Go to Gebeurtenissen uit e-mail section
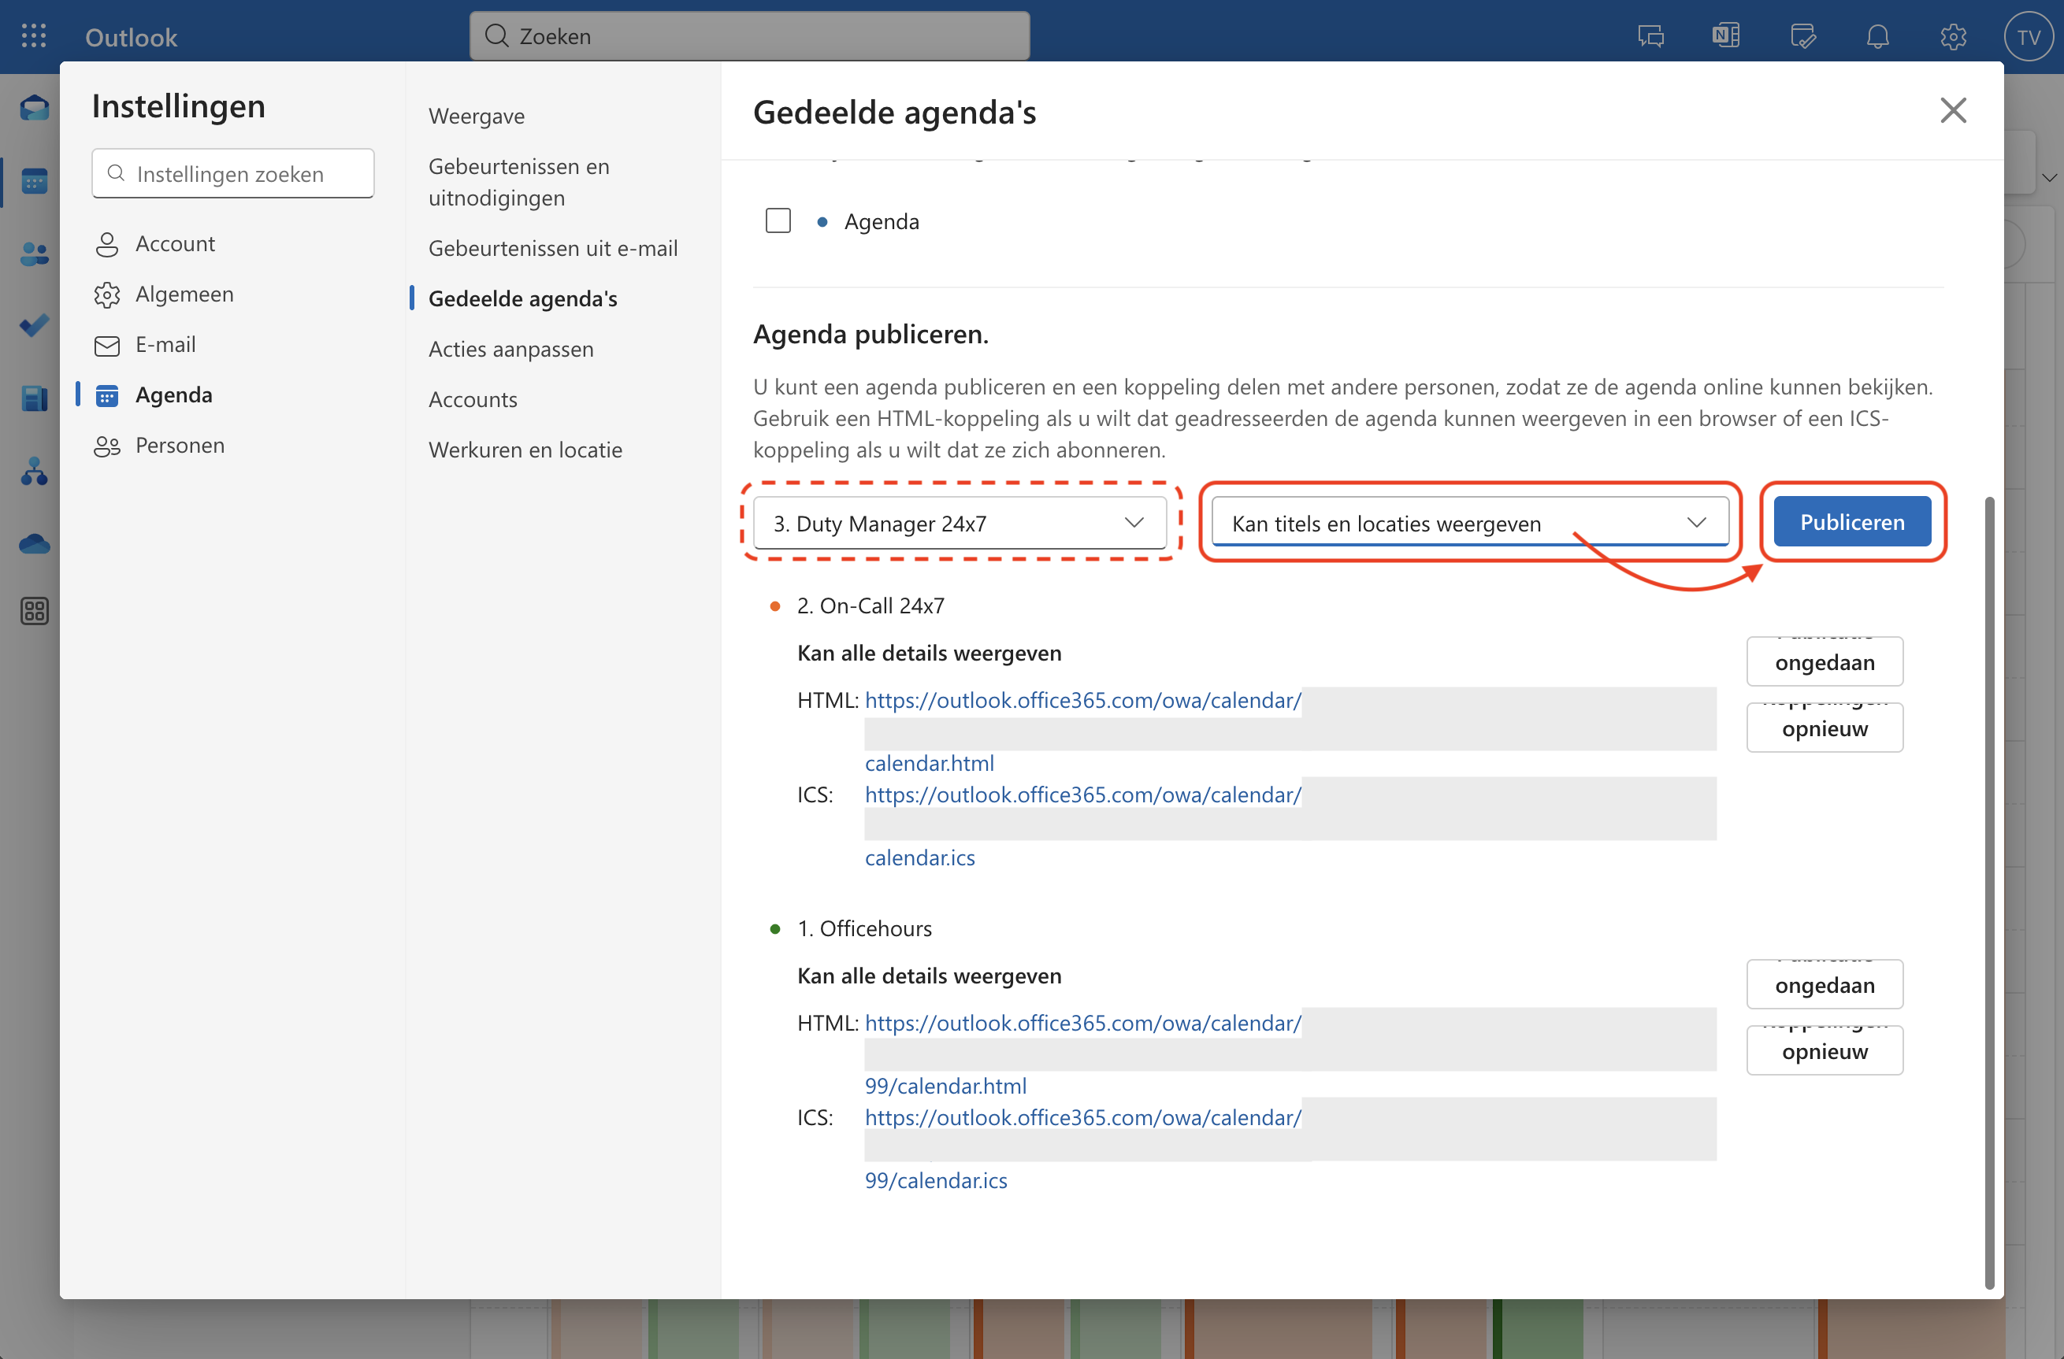 click(552, 248)
